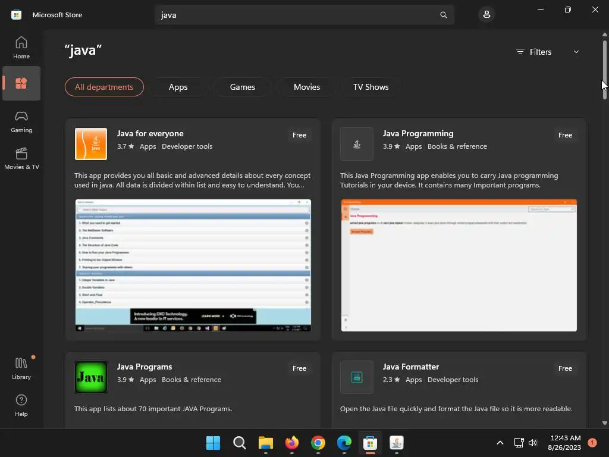This screenshot has width=609, height=457.
Task: Launch Google Chrome from the taskbar
Action: [318, 443]
